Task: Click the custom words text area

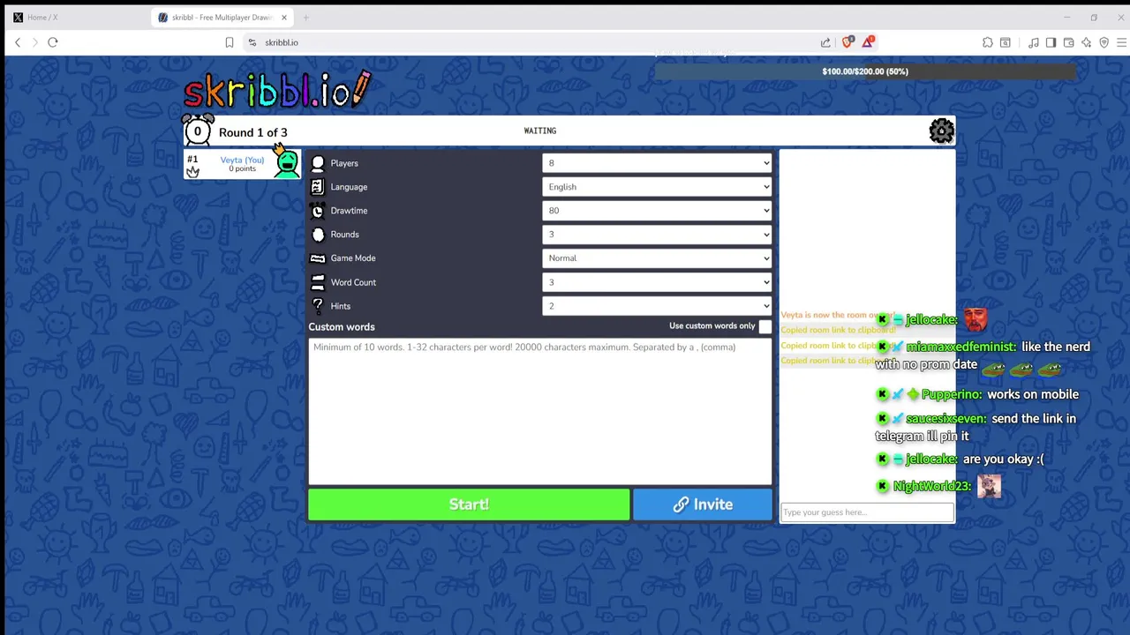Action: point(540,410)
